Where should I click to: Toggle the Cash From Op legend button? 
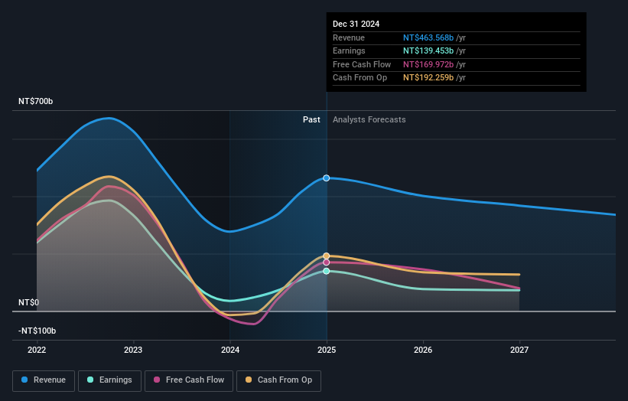278,380
